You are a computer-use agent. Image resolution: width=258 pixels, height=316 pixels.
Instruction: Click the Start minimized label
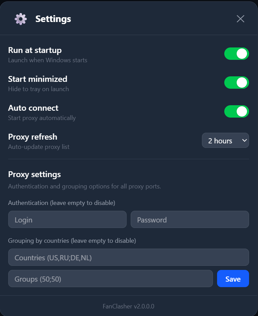[x=37, y=79]
